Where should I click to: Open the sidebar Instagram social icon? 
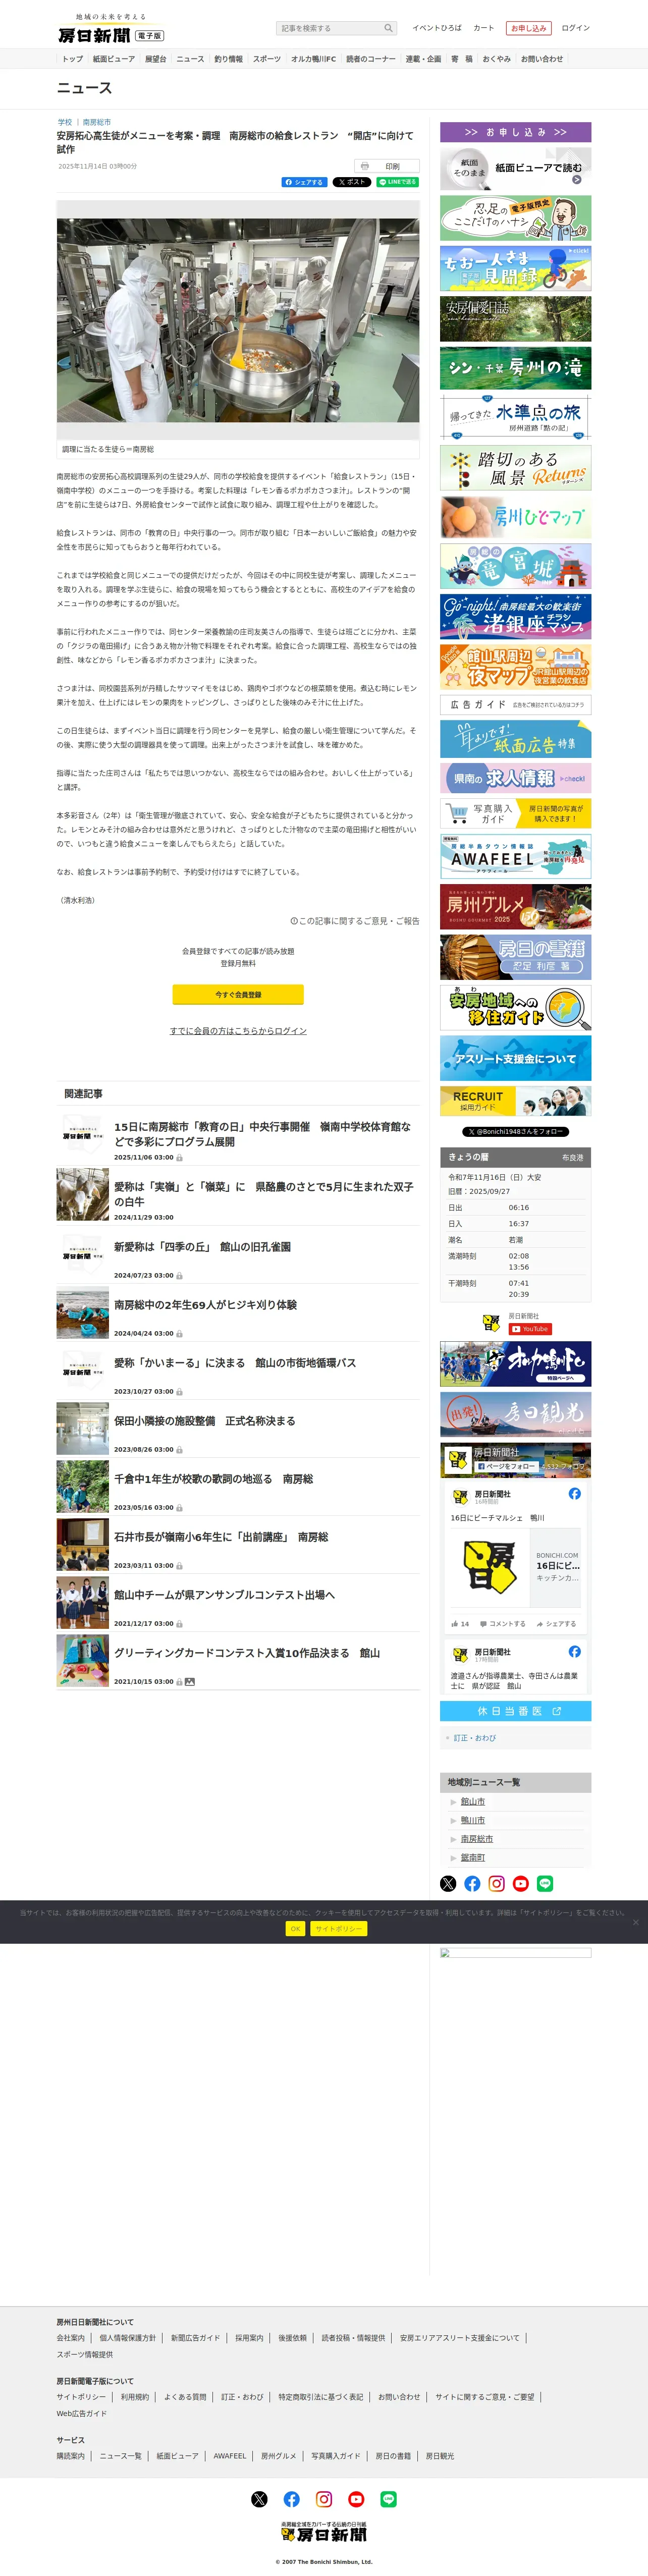pyautogui.click(x=496, y=1883)
